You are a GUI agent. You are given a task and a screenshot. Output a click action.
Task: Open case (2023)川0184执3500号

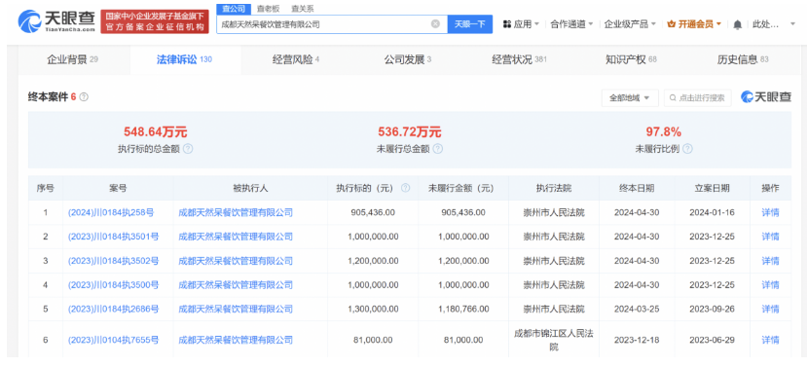click(x=113, y=285)
